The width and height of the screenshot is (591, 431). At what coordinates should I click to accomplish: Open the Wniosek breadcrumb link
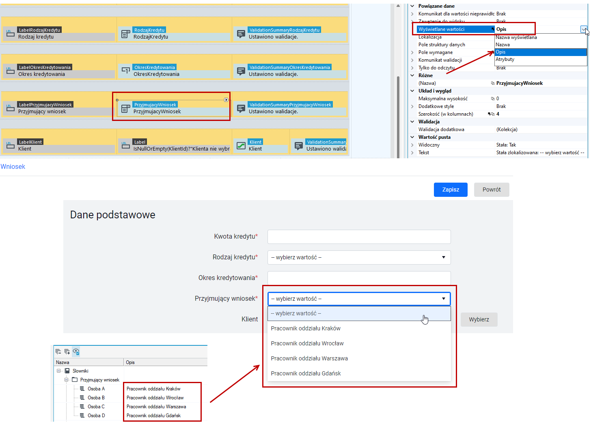(x=13, y=167)
